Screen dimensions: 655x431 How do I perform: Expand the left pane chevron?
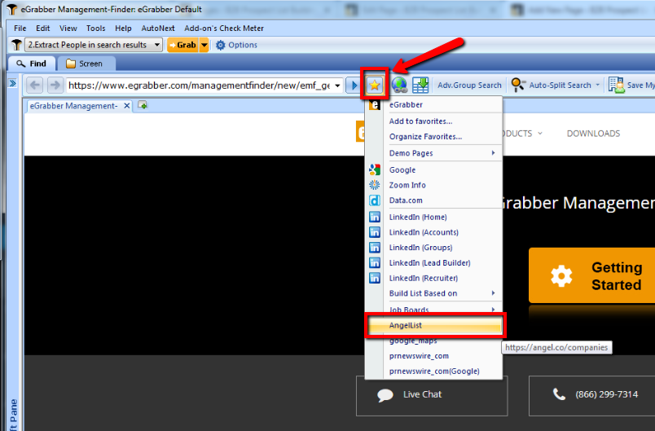[12, 83]
